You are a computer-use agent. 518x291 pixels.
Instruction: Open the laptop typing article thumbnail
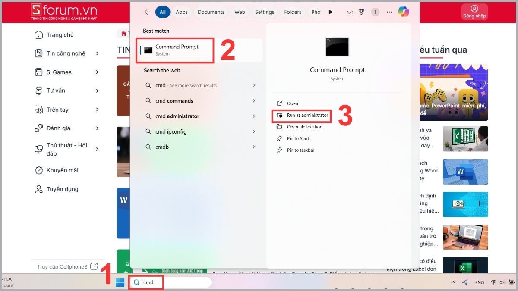click(x=465, y=237)
